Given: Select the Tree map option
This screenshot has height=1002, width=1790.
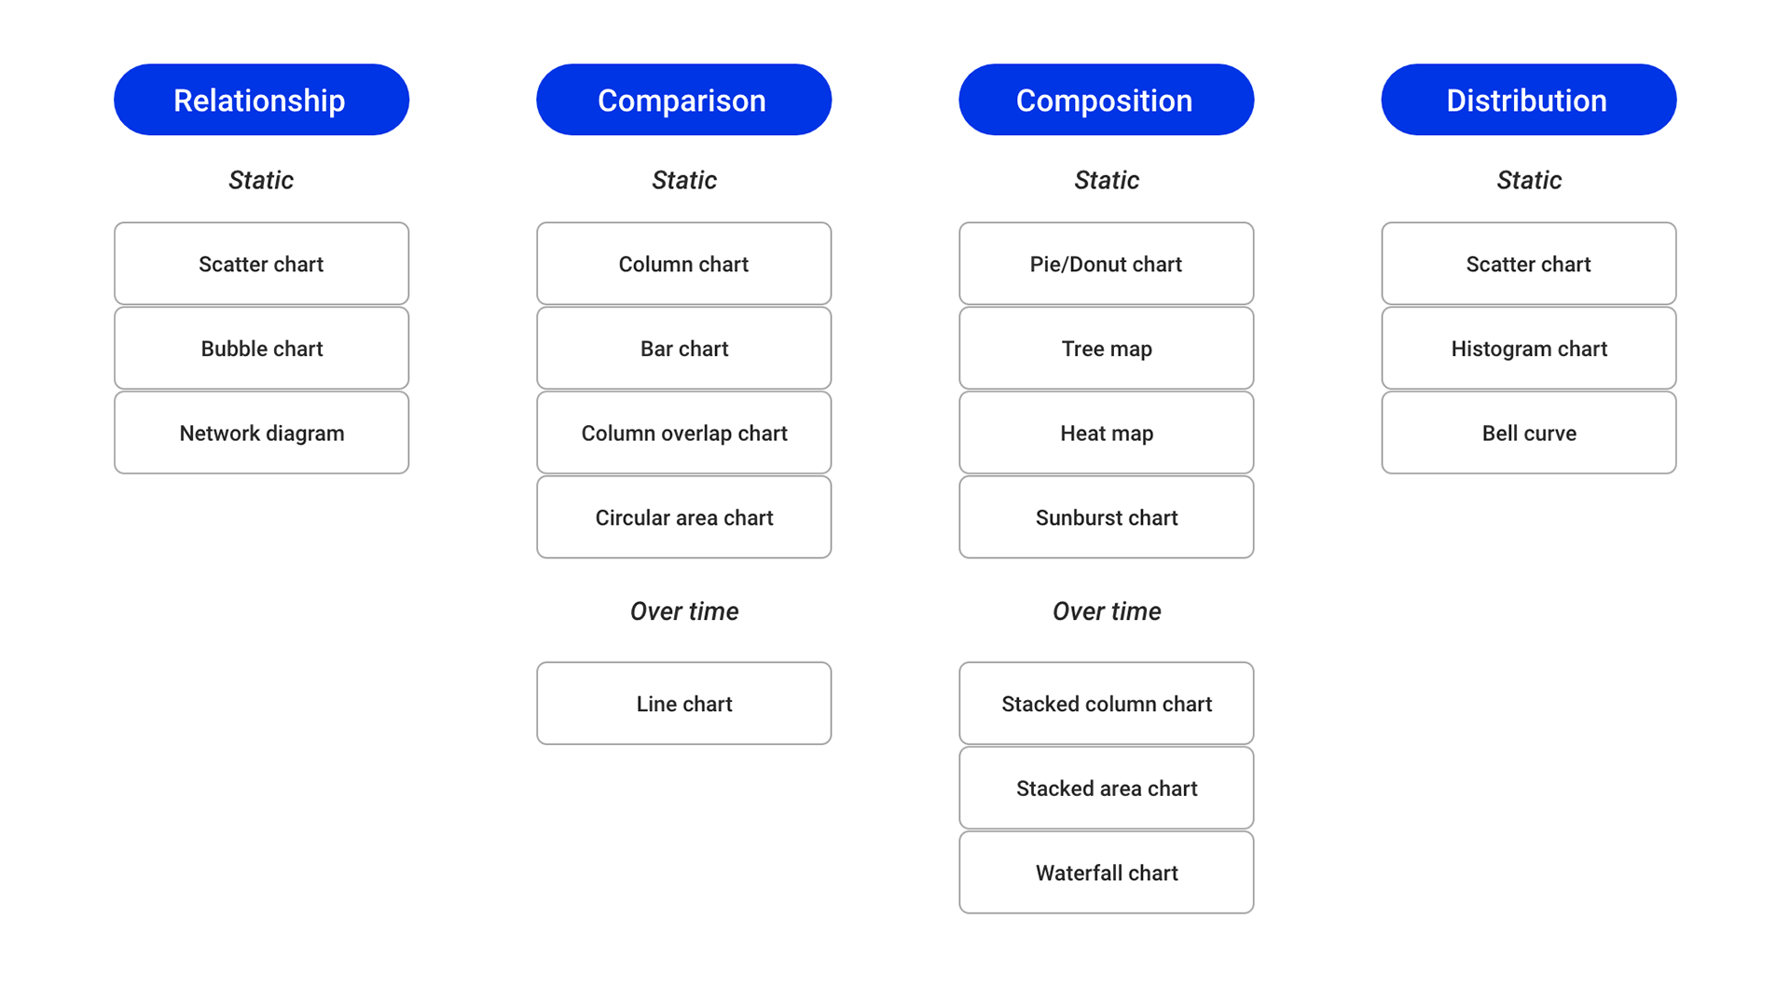Looking at the screenshot, I should tap(1106, 349).
